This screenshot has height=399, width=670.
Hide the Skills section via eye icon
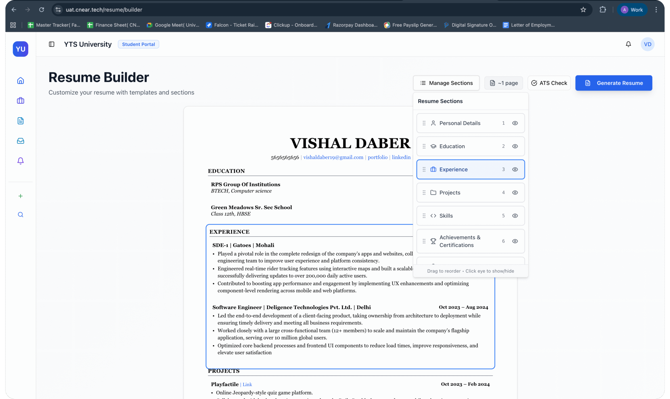[x=515, y=216]
